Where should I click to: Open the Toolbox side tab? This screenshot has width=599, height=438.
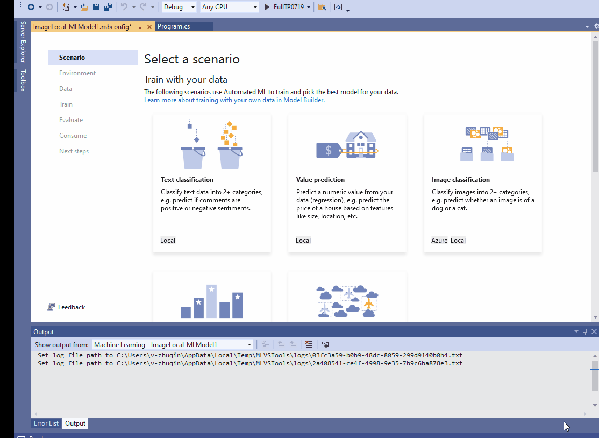23,80
